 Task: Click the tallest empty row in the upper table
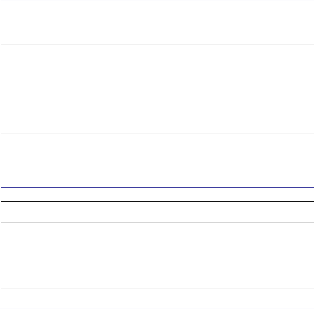click(x=157, y=71)
